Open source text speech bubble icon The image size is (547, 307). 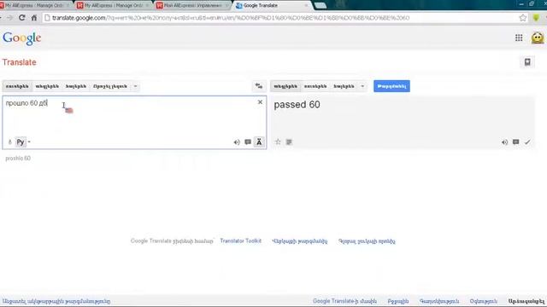point(248,142)
